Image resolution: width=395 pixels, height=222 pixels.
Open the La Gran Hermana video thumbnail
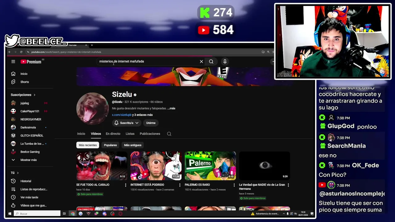264,166
